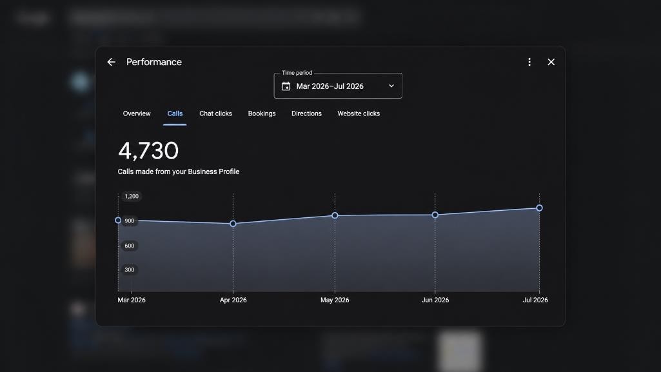Switch to the Overview tab
This screenshot has width=661, height=372.
tap(137, 113)
